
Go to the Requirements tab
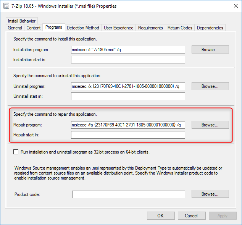[x=150, y=28]
